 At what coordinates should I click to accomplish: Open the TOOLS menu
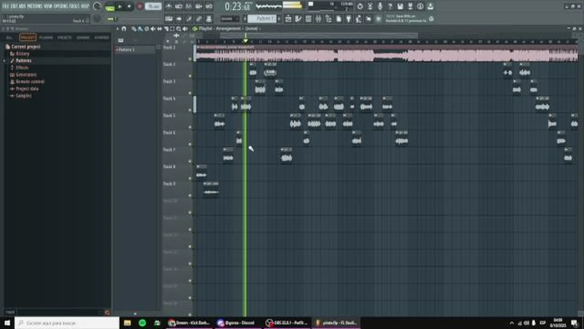click(74, 6)
